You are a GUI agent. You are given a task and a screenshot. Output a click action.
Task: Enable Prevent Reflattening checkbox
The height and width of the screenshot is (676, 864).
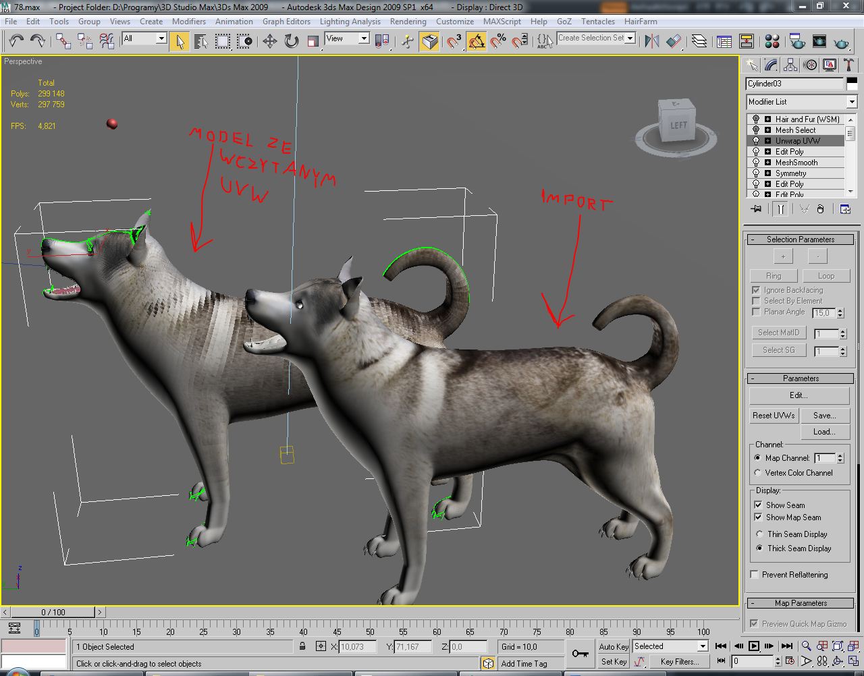click(755, 575)
